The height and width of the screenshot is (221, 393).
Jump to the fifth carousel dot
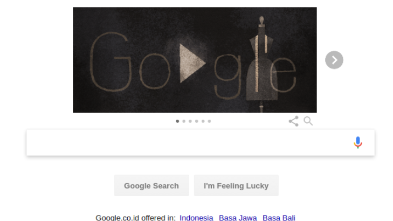coord(203,121)
